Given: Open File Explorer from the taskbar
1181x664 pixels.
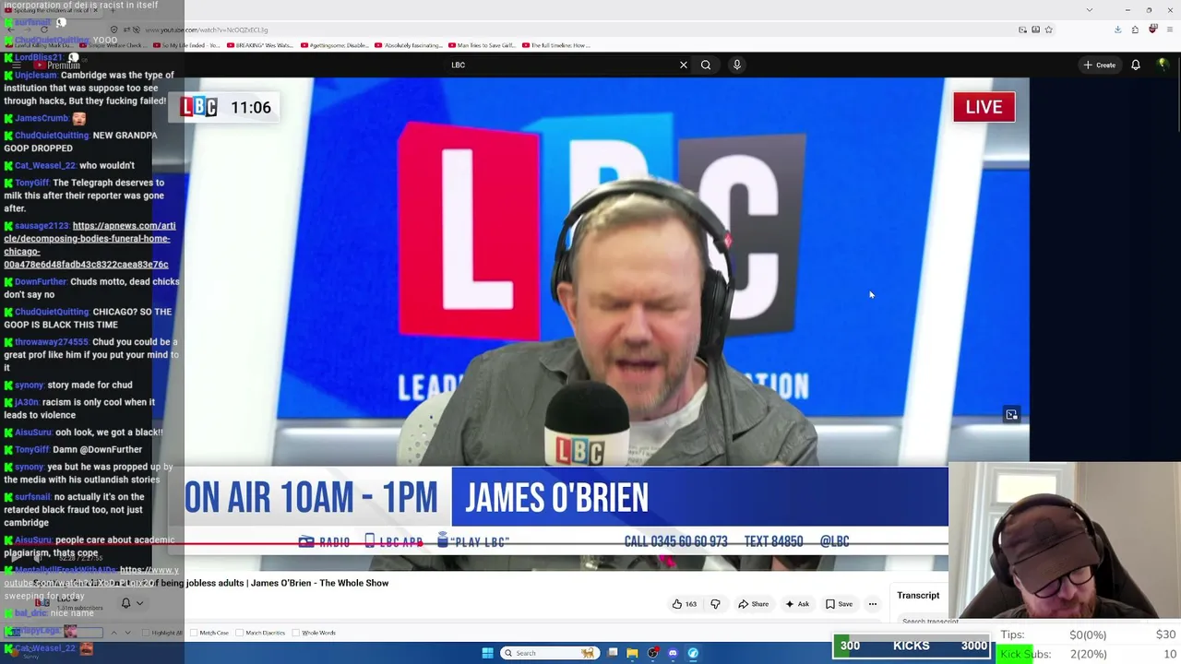Looking at the screenshot, I should pyautogui.click(x=632, y=653).
